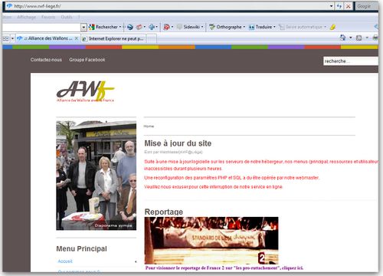This screenshot has height=276, width=383.
Task: Open the tab list dropdown arrow
Action: (x=12, y=38)
